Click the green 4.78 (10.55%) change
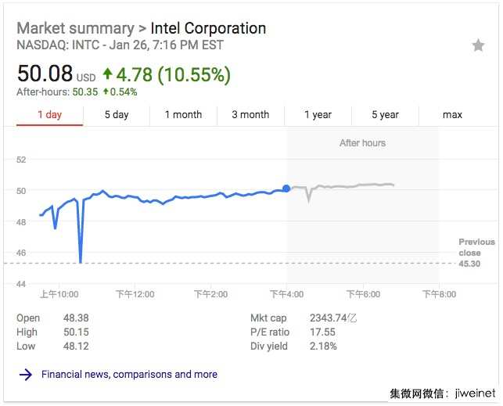Image resolution: width=503 pixels, height=406 pixels. tap(172, 75)
